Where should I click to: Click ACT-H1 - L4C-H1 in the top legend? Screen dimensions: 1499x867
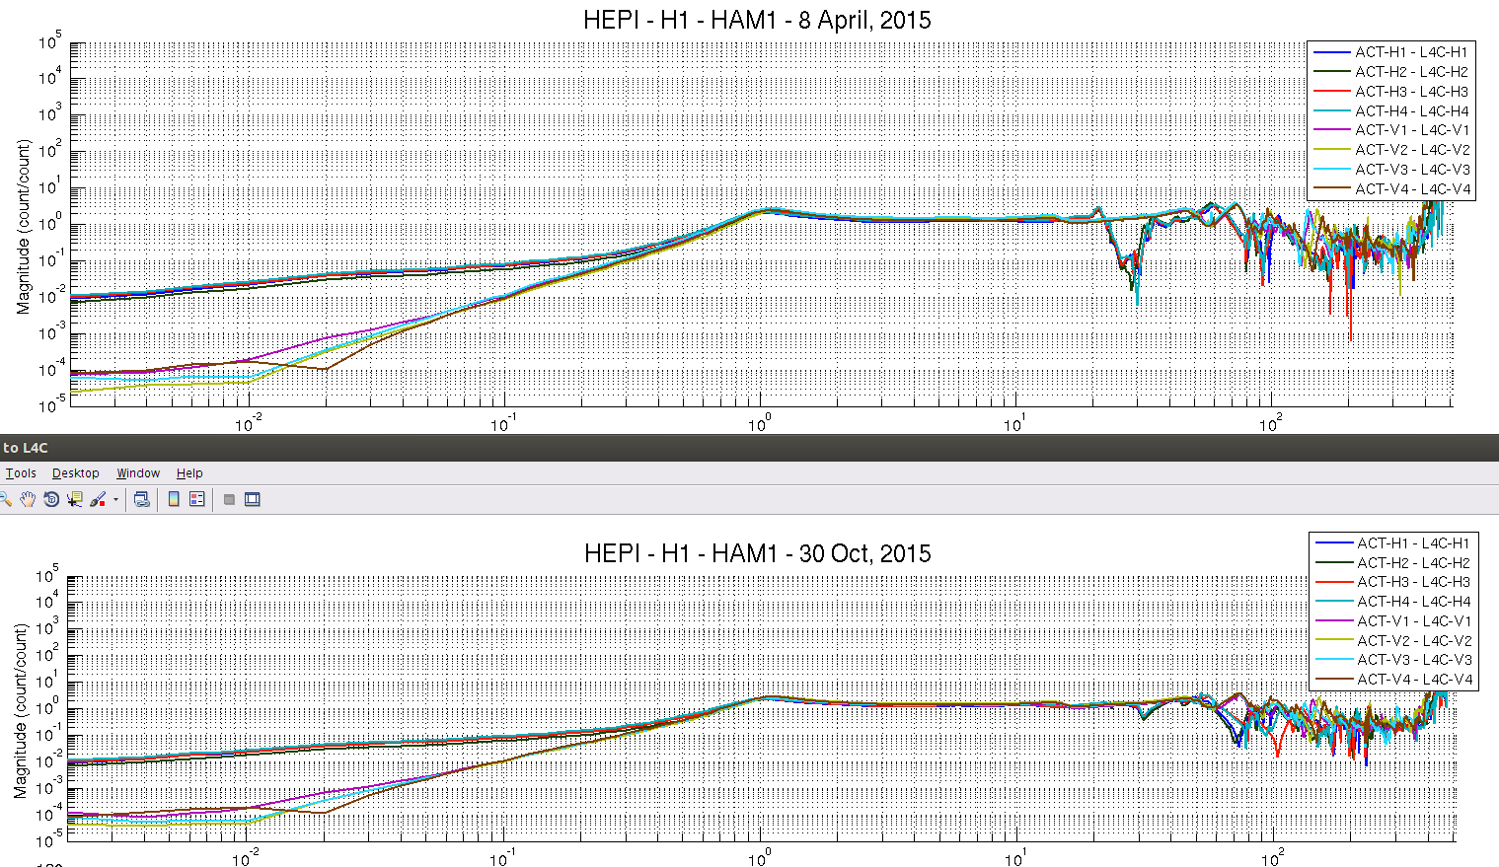(1411, 52)
